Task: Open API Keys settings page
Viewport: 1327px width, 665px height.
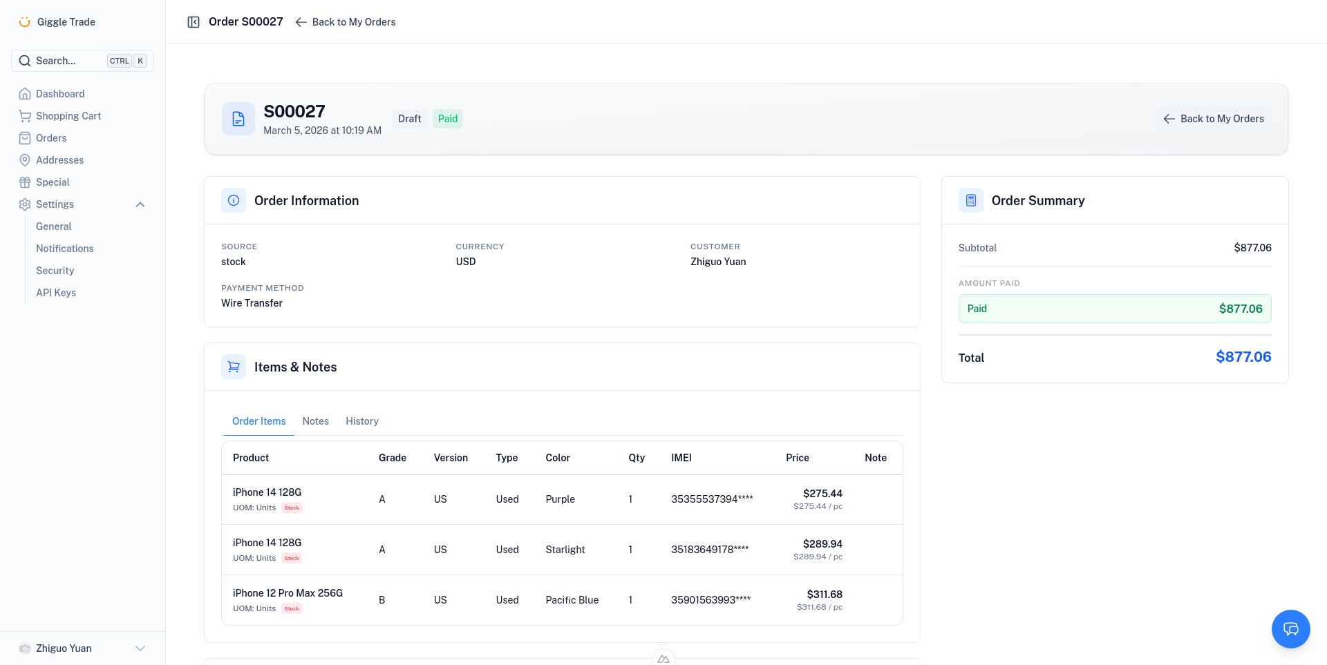Action: [56, 293]
